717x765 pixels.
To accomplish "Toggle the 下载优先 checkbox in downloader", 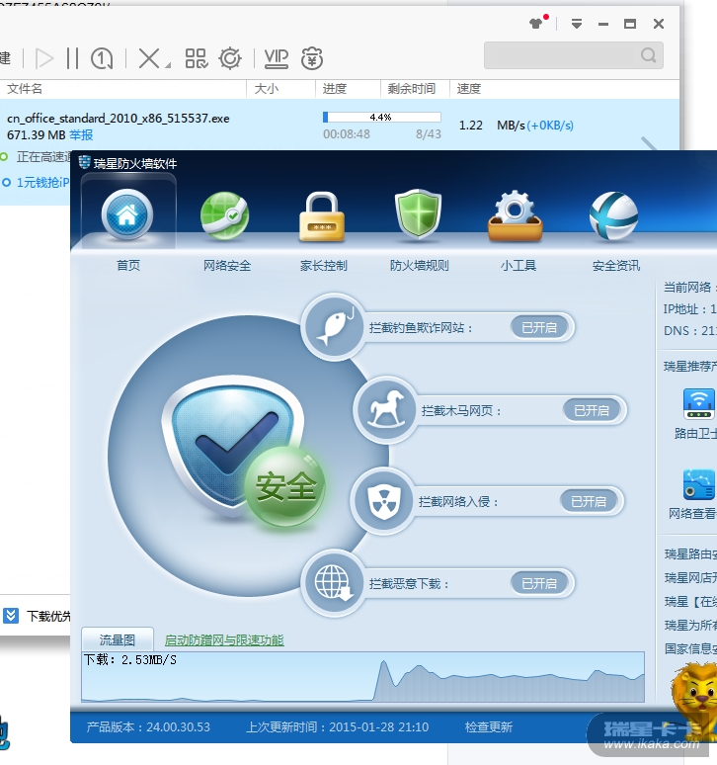I will [11, 616].
